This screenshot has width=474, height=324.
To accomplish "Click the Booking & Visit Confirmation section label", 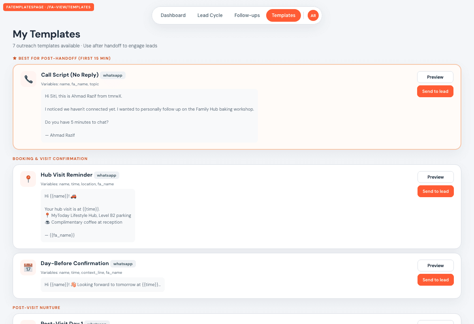I will click(50, 159).
